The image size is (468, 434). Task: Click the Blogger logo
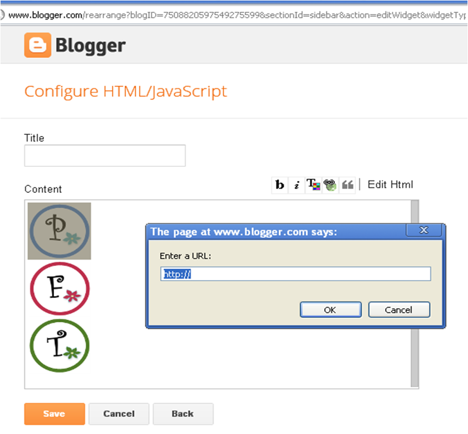(x=74, y=46)
